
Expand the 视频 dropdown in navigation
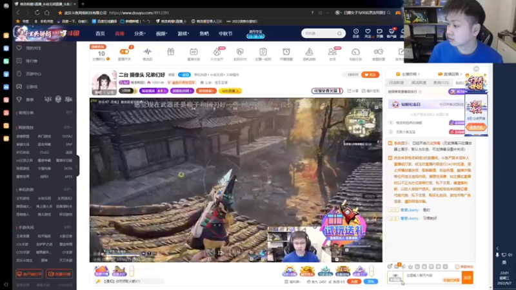[161, 34]
